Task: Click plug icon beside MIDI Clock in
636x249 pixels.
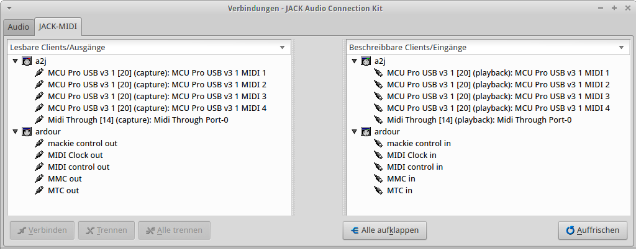Action: click(x=379, y=155)
